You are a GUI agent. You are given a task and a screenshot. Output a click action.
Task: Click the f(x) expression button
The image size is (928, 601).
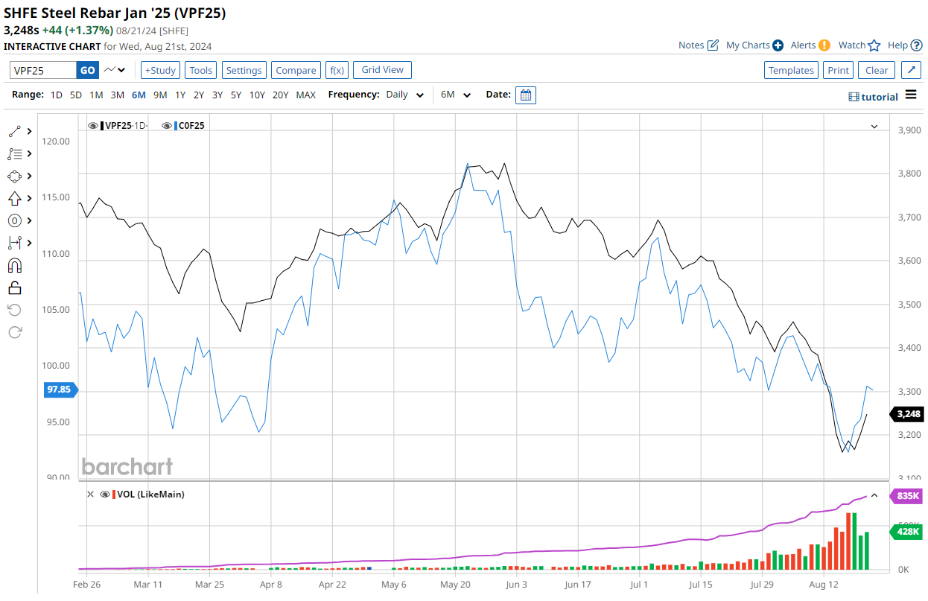click(x=337, y=70)
